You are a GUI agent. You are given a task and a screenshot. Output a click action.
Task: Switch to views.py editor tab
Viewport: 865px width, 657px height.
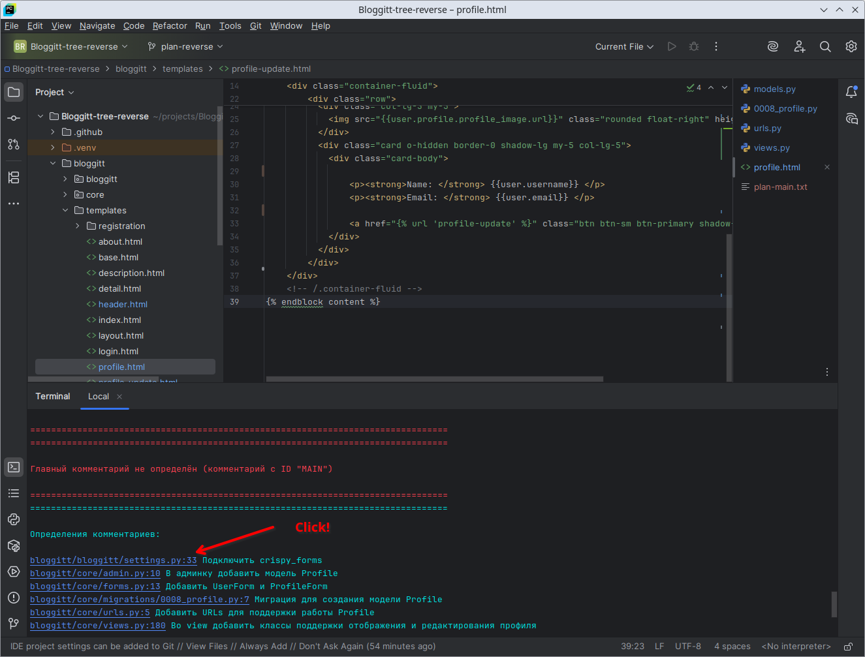772,147
